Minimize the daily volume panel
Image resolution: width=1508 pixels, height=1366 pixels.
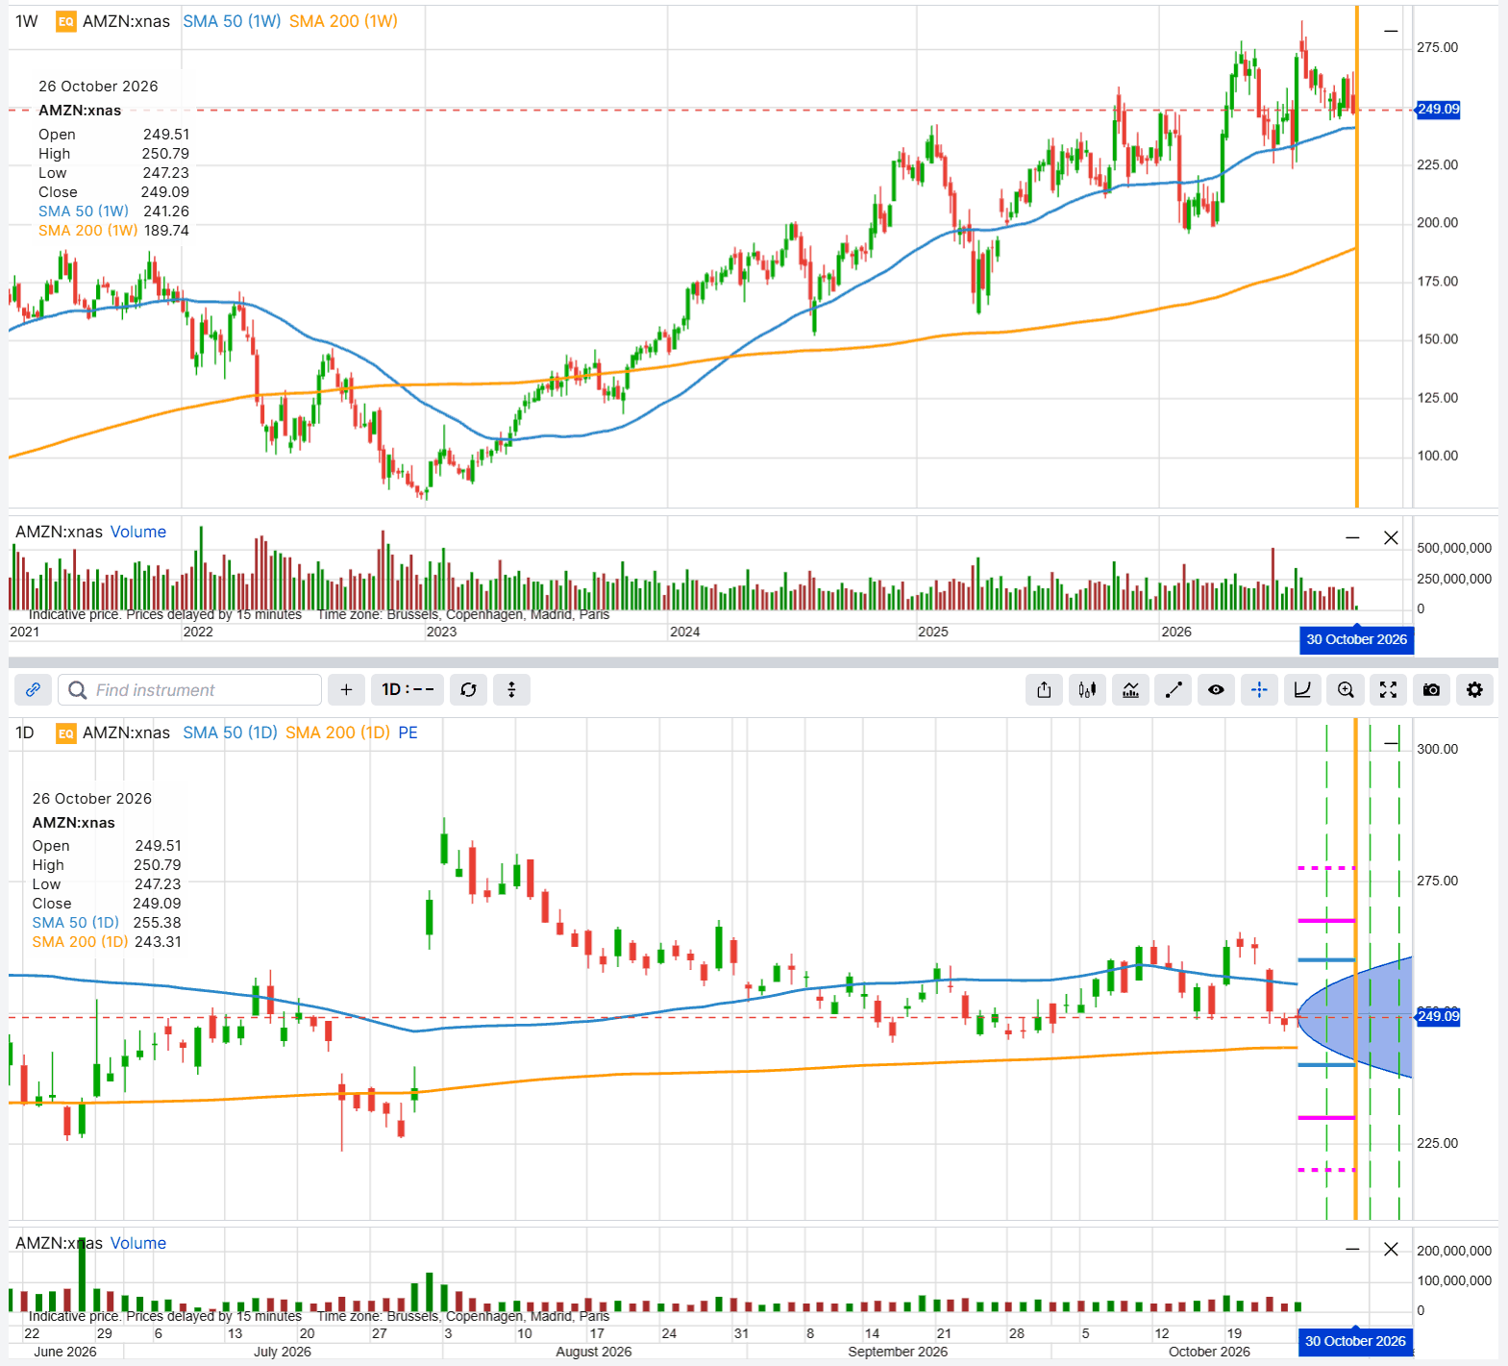1352,1249
